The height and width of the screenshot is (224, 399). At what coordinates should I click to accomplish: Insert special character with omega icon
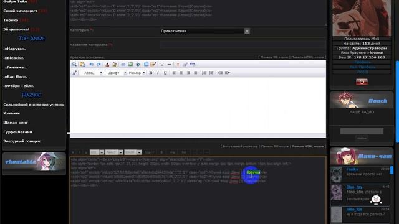pyautogui.click(x=162, y=65)
